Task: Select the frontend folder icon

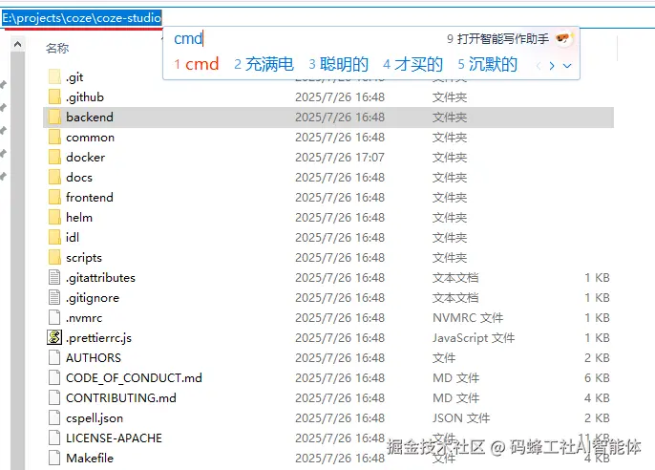Action: [54, 197]
